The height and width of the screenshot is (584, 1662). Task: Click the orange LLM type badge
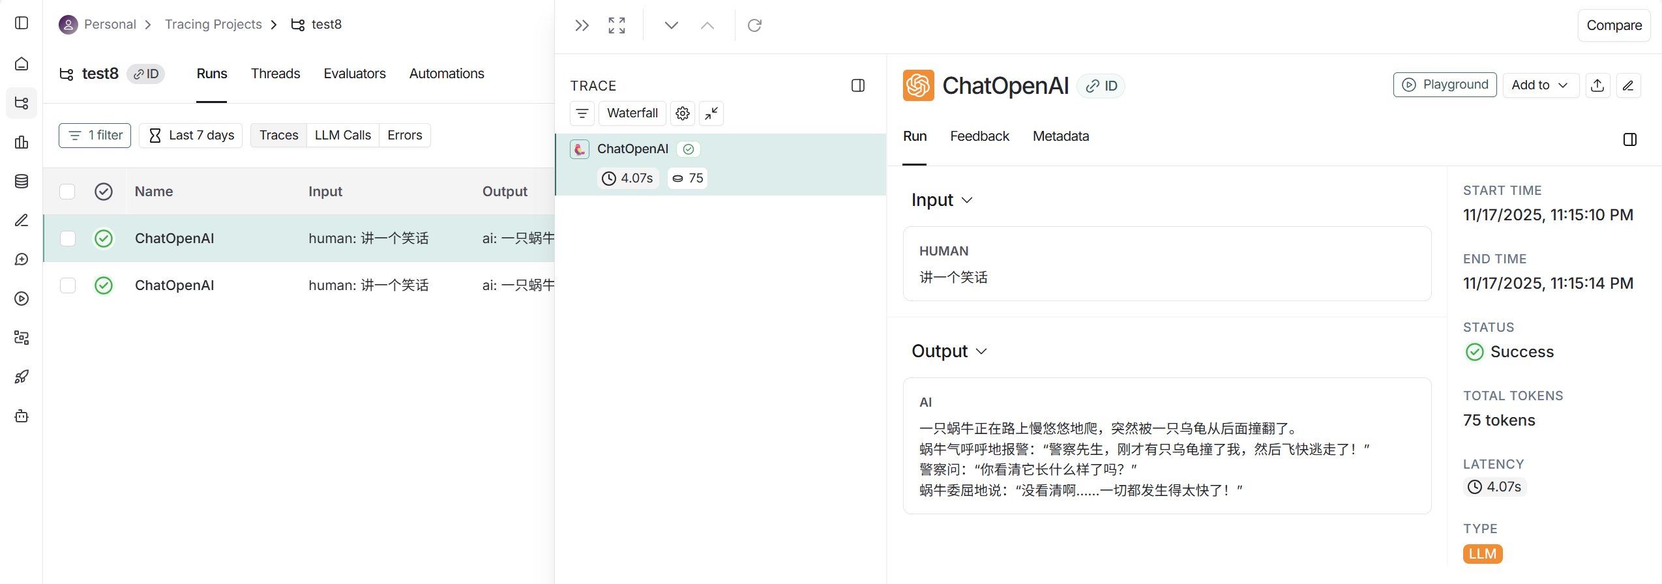pyautogui.click(x=1483, y=554)
